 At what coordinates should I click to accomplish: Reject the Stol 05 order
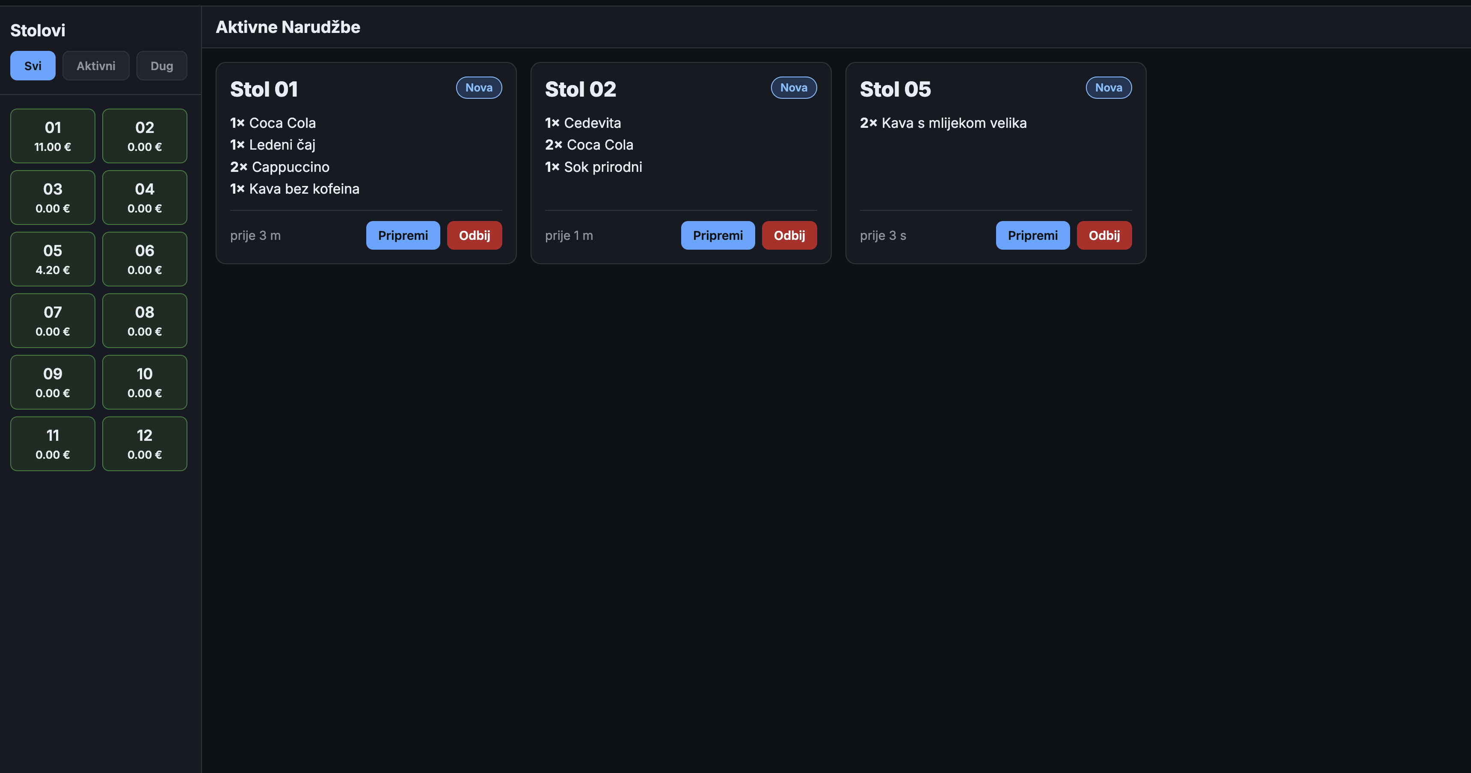pyautogui.click(x=1104, y=235)
